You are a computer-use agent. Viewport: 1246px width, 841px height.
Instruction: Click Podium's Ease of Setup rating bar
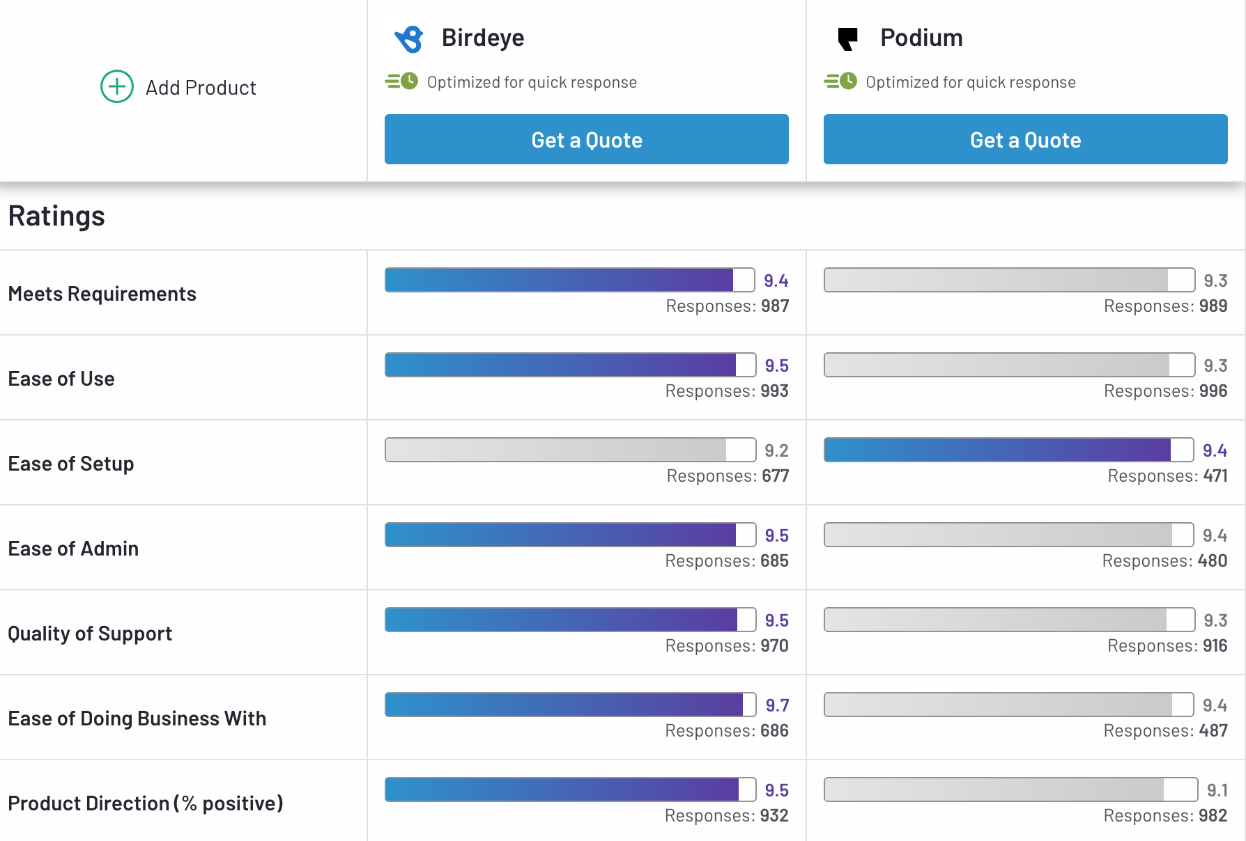click(1008, 450)
